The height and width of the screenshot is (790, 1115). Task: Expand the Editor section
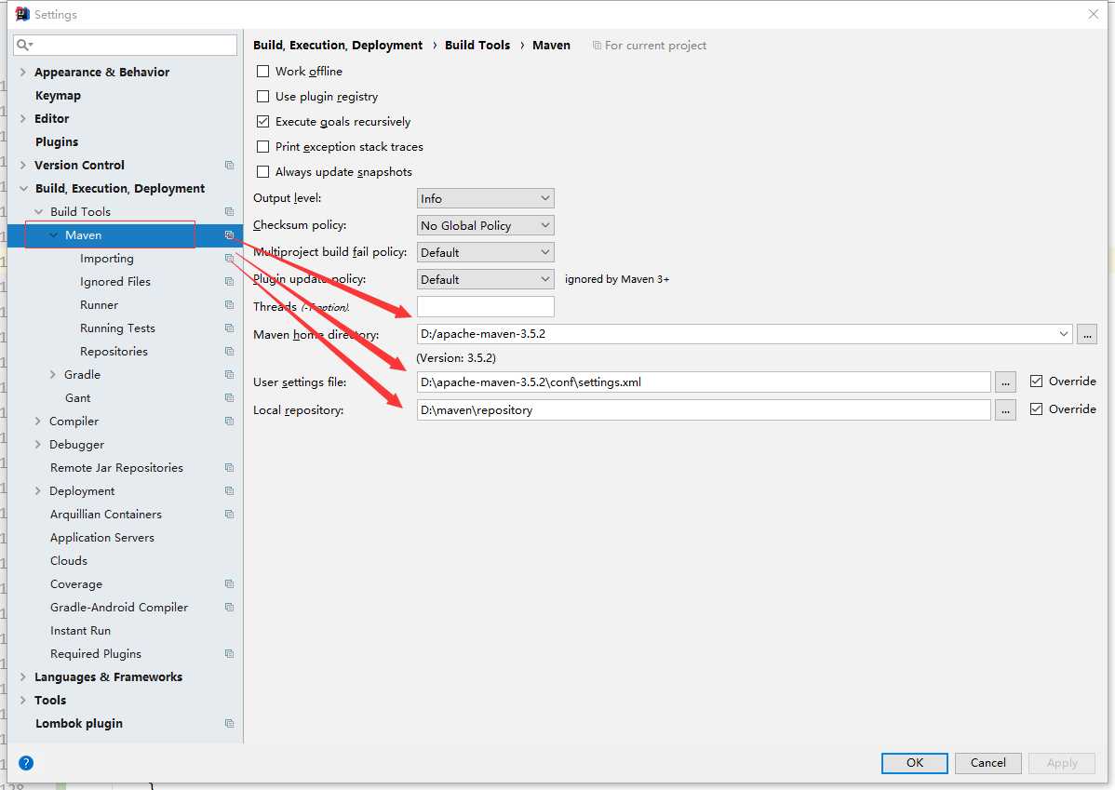coord(22,119)
